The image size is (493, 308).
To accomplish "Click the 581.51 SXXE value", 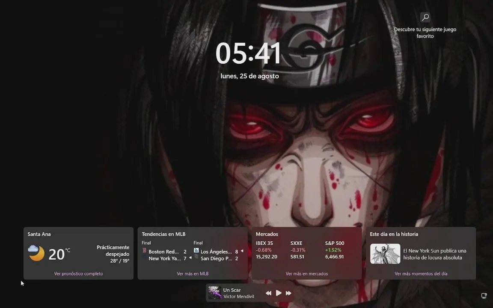I will (297, 257).
